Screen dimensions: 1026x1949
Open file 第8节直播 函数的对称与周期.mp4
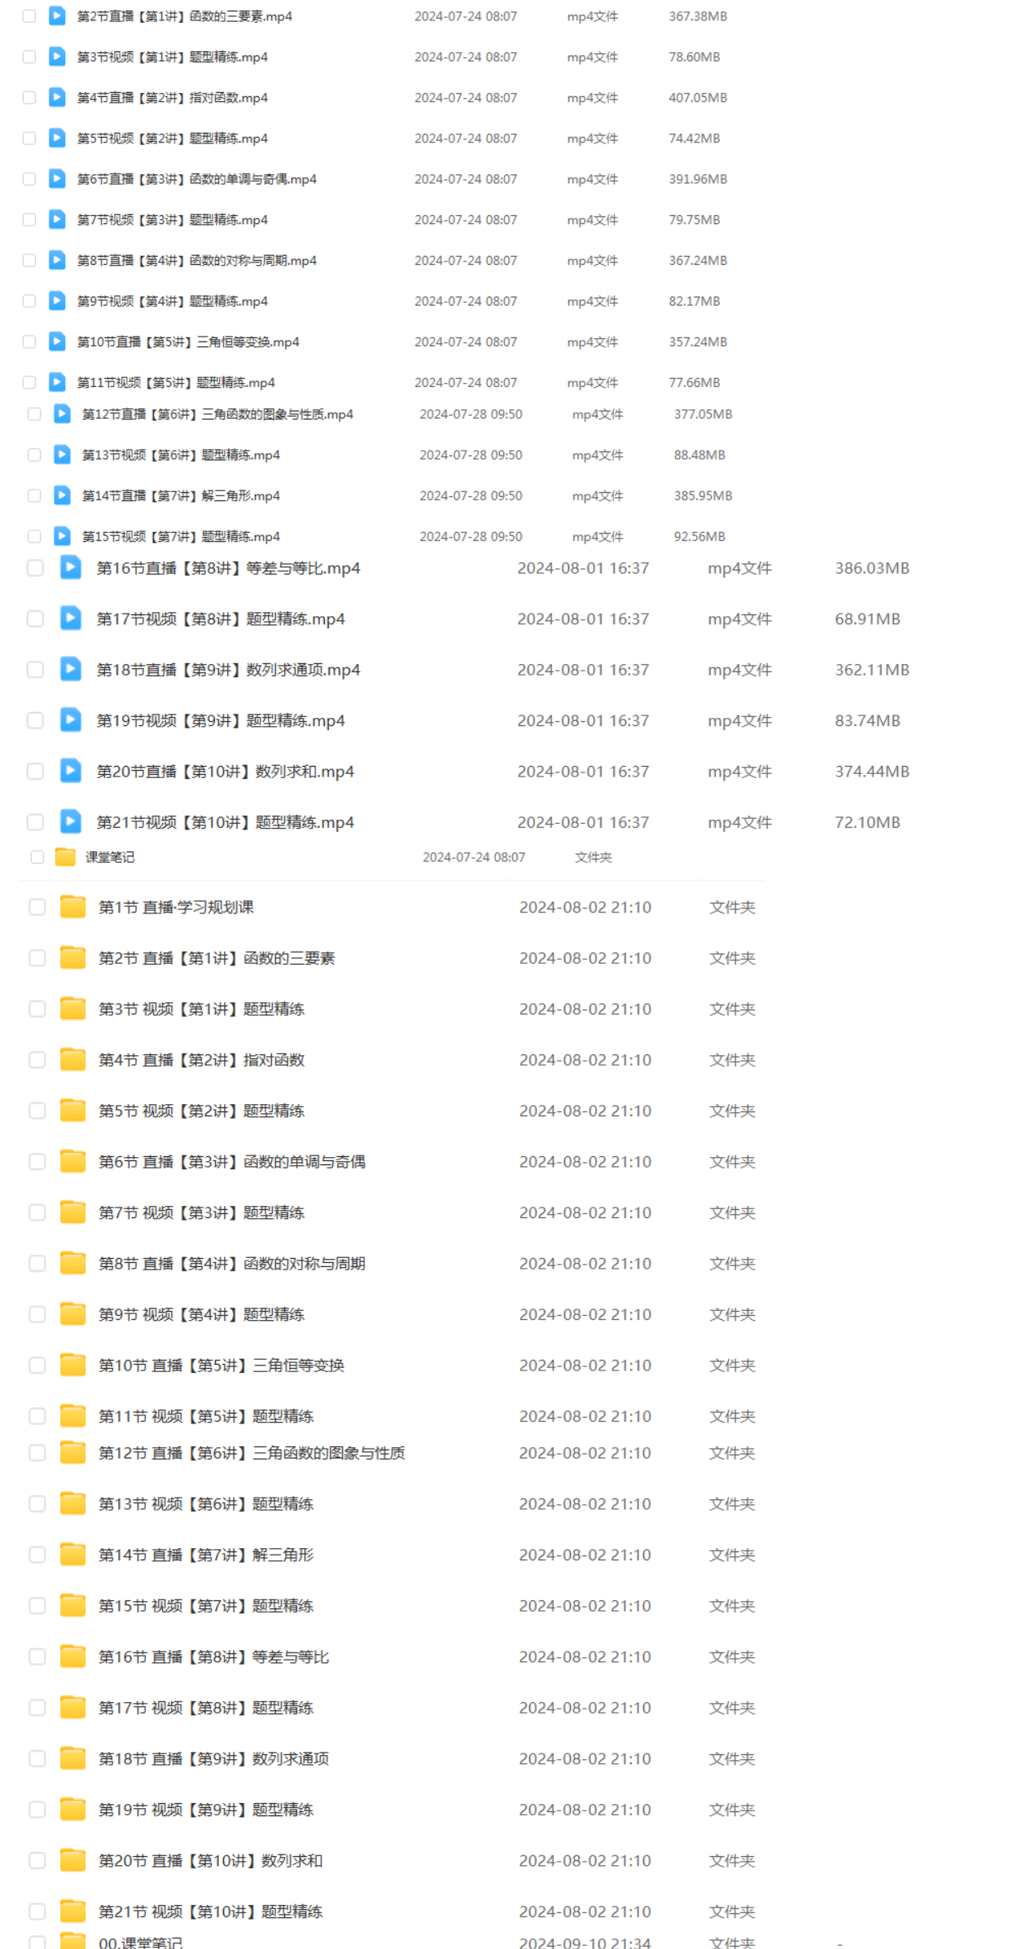click(x=197, y=260)
